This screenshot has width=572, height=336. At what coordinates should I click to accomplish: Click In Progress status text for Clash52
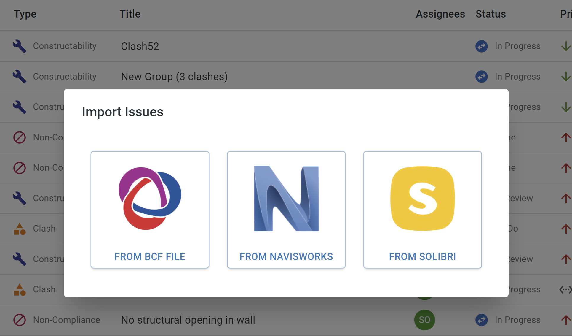tap(518, 46)
